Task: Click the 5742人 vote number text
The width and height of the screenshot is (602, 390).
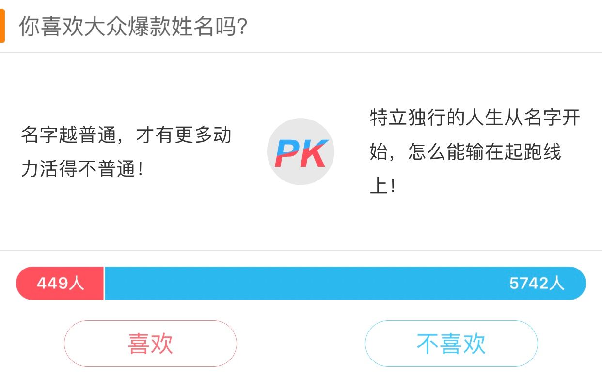Action: click(537, 283)
